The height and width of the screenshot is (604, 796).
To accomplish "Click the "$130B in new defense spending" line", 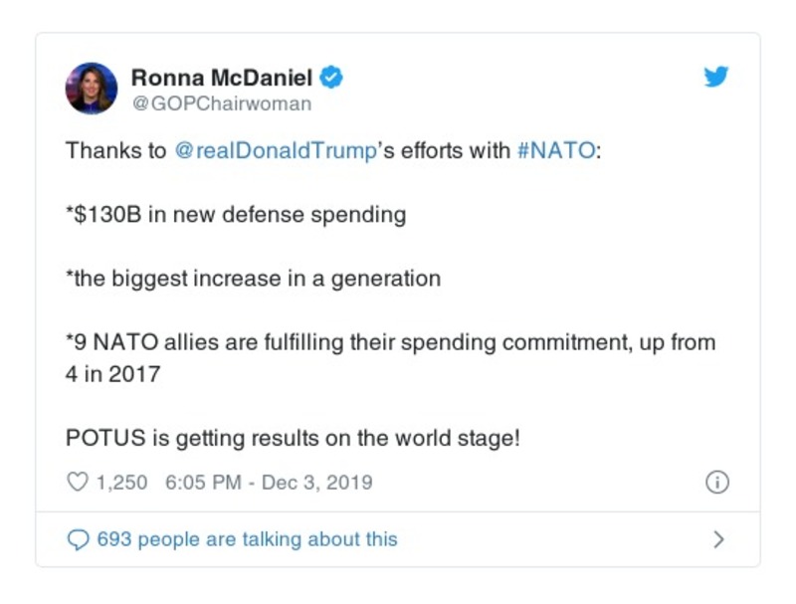I will (x=236, y=215).
